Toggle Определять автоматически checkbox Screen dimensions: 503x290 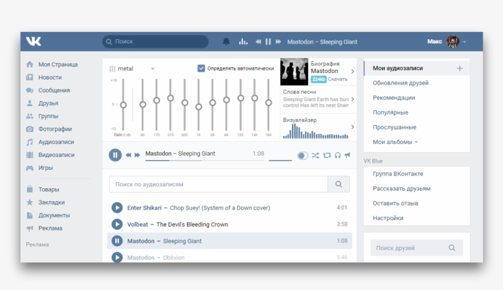pos(201,68)
